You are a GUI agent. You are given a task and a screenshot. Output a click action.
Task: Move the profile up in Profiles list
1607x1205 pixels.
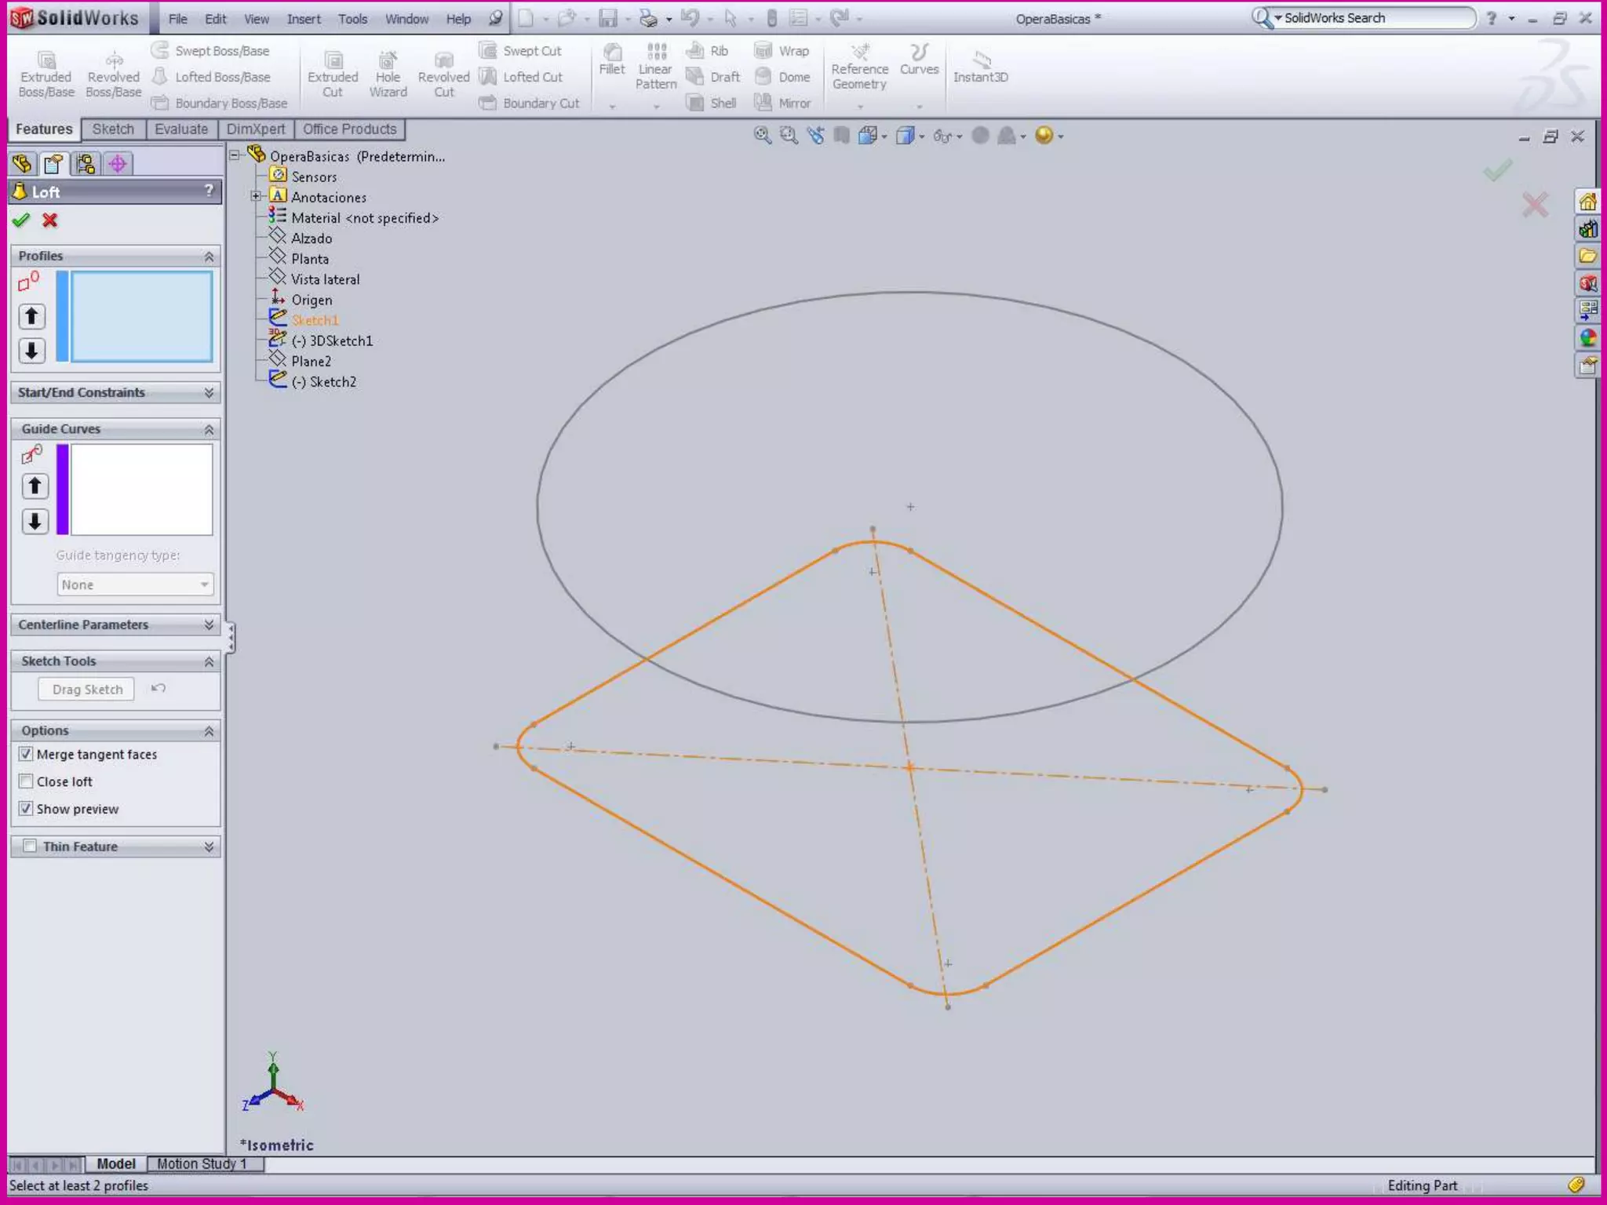click(31, 316)
